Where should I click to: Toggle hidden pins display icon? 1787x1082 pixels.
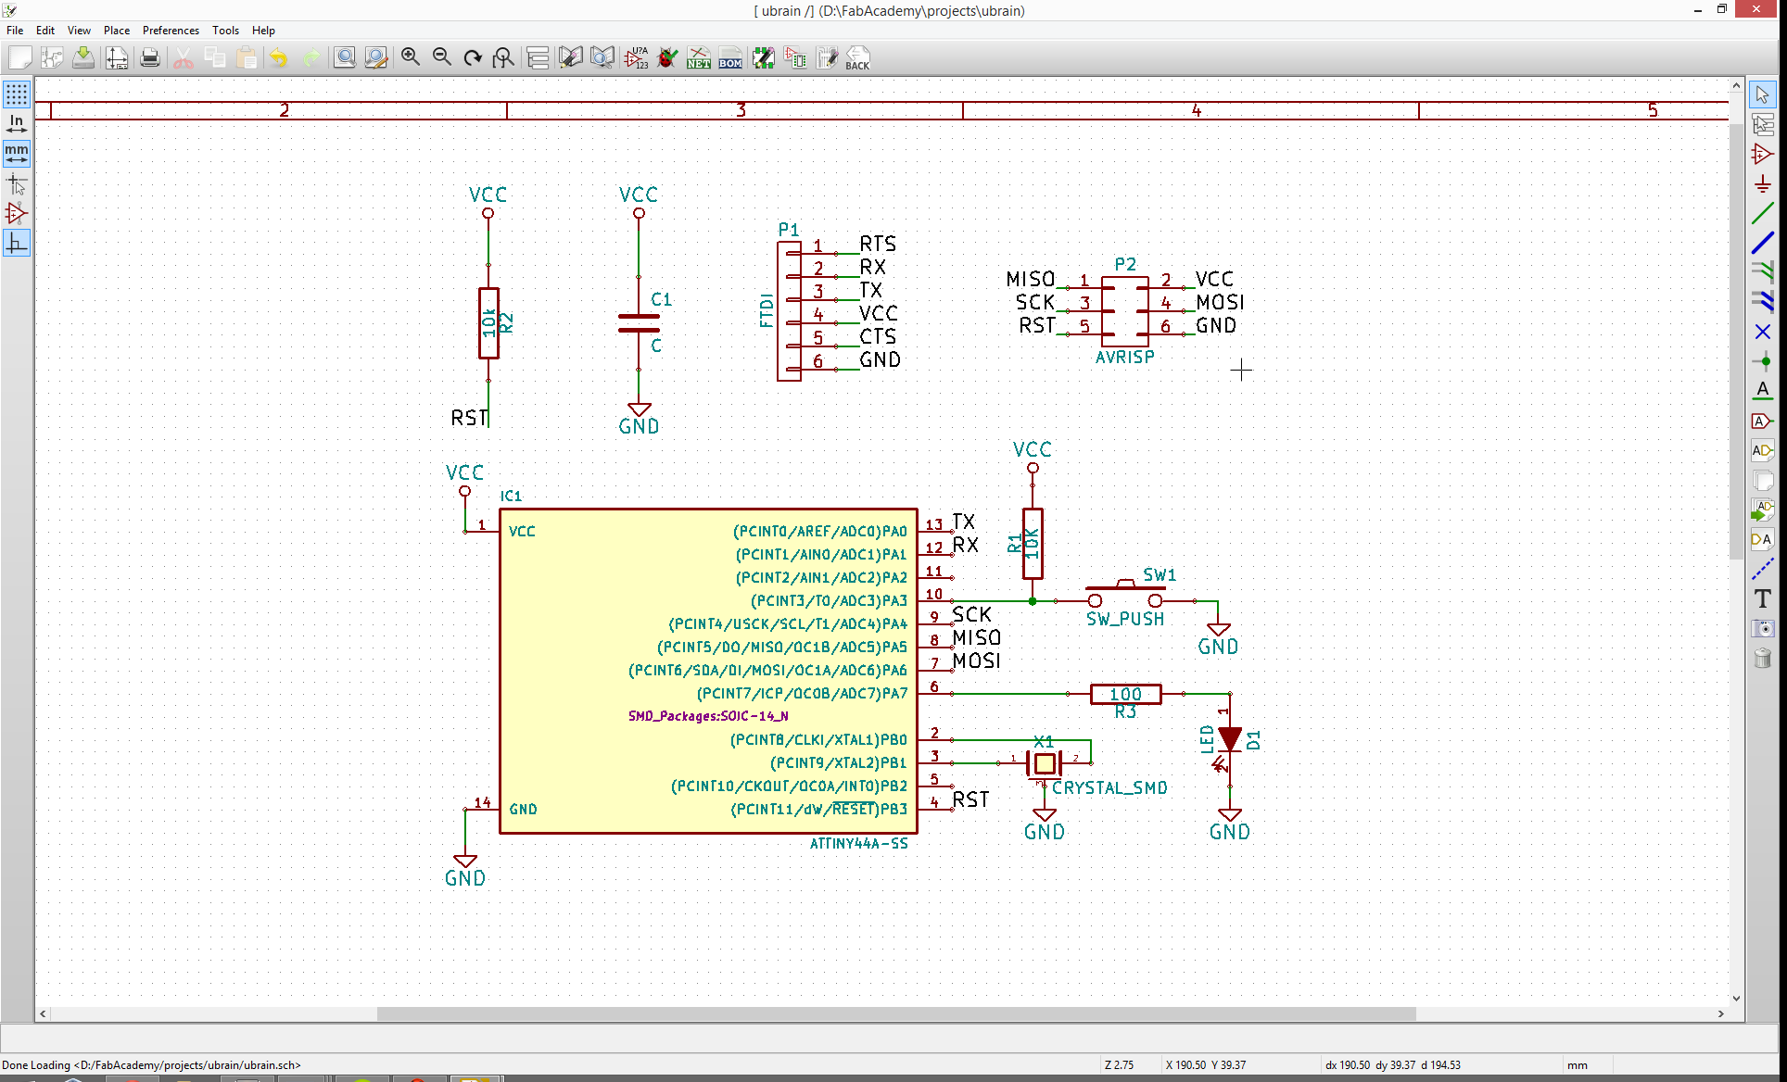[x=17, y=213]
